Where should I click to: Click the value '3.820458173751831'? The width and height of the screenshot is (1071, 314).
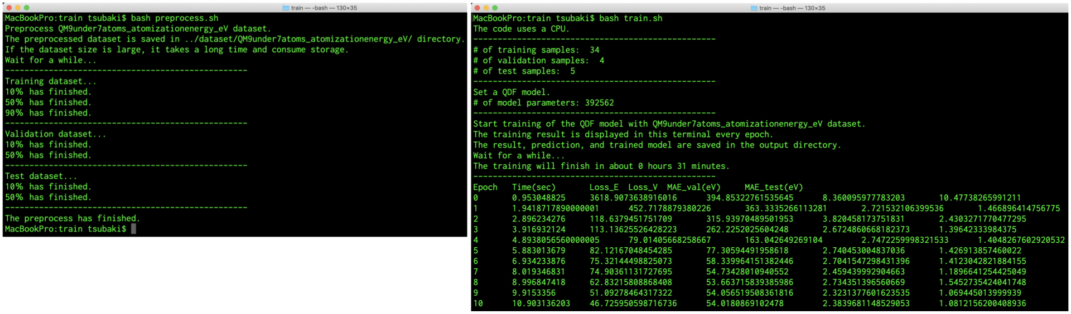click(x=863, y=219)
